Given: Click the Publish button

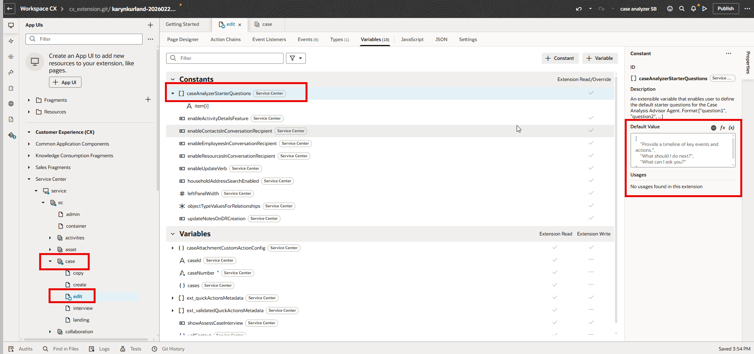Looking at the screenshot, I should (725, 9).
